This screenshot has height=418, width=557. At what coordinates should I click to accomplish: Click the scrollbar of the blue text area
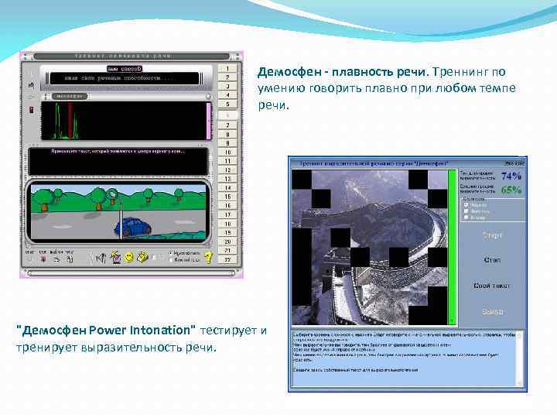(x=519, y=358)
